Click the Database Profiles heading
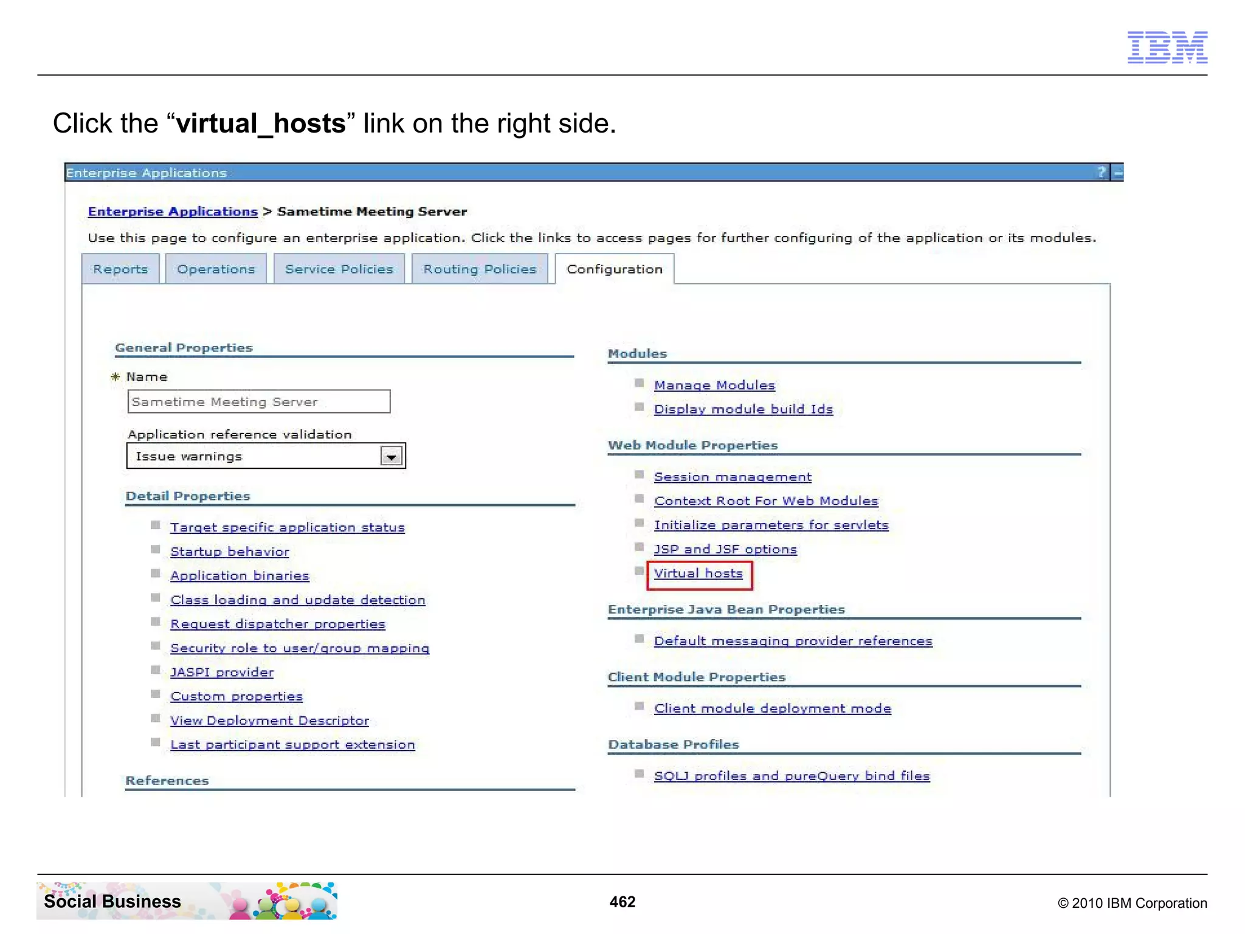Screen dimensions: 1245x934 [674, 744]
